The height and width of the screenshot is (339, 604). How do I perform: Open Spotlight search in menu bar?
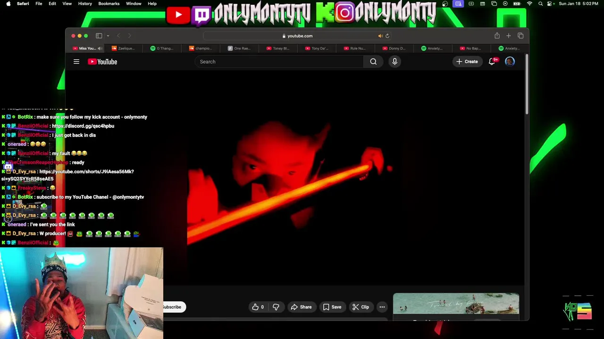(x=540, y=4)
